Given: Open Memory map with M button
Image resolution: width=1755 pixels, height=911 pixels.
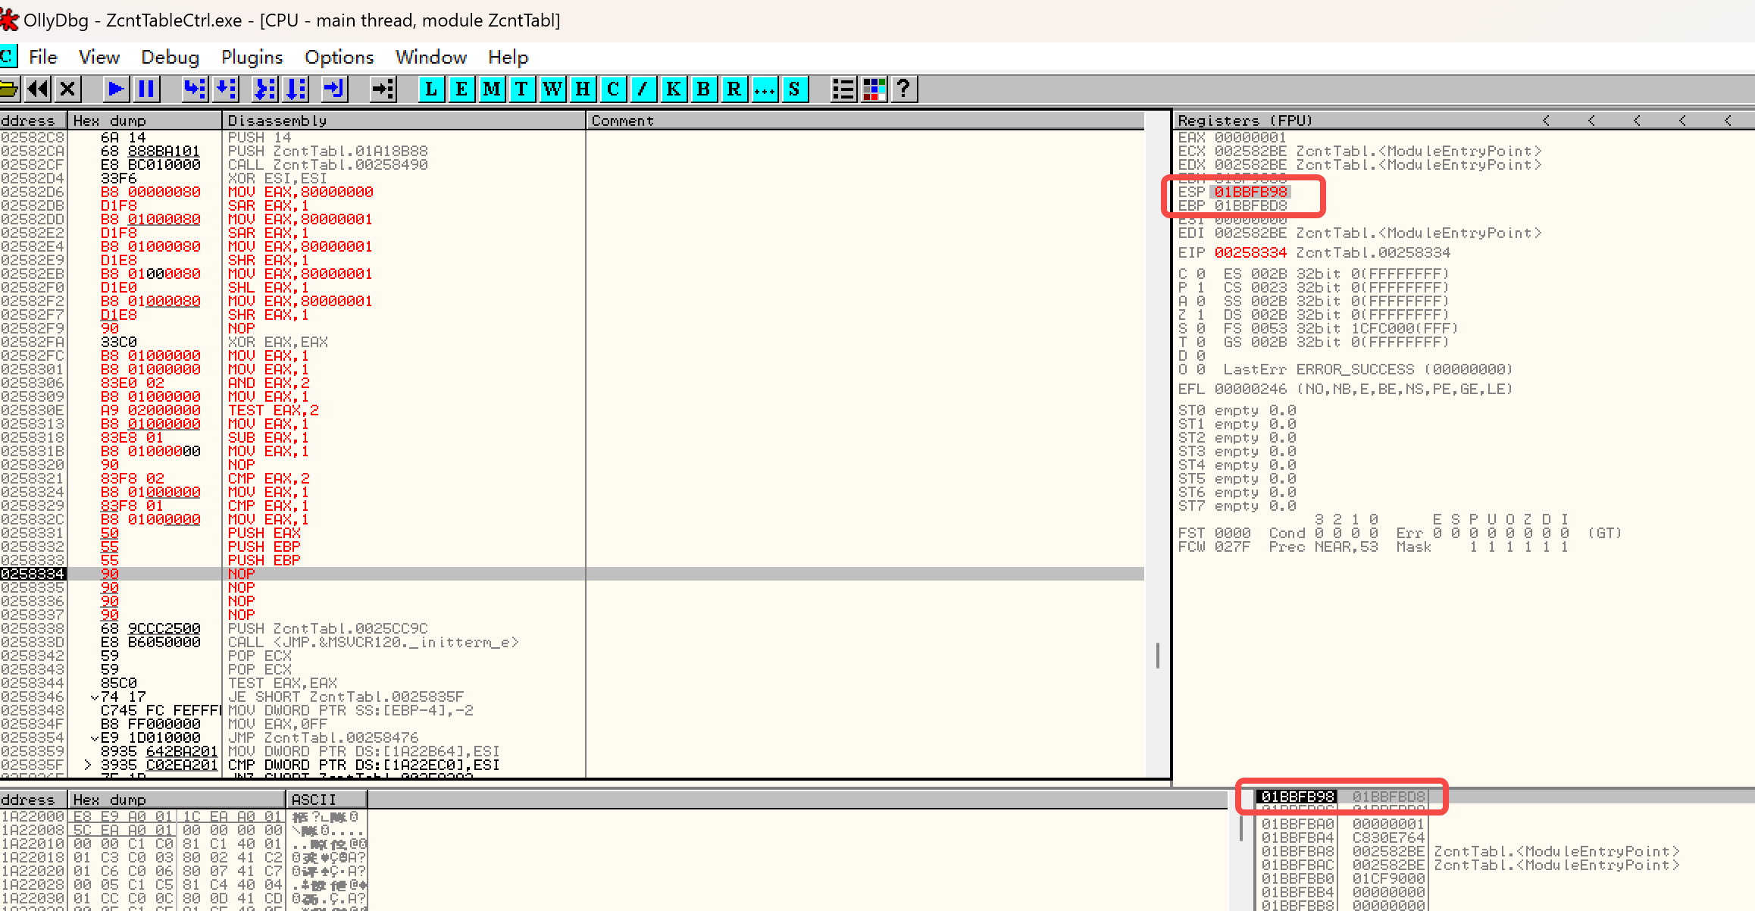Looking at the screenshot, I should tap(492, 89).
